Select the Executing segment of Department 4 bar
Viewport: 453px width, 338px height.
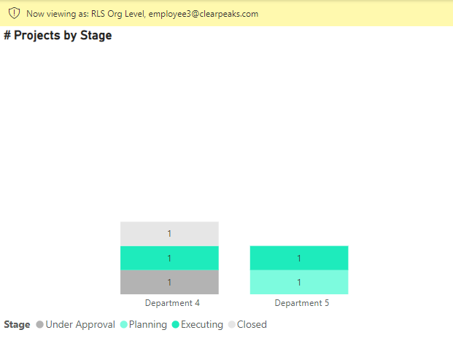click(x=169, y=258)
